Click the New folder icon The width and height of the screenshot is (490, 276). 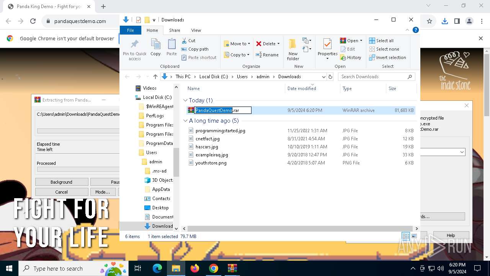coord(293,44)
